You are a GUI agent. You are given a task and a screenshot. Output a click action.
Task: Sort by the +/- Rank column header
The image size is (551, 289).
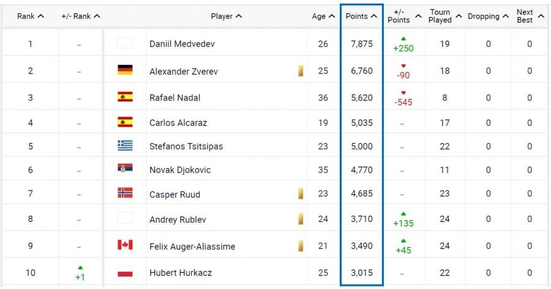(x=81, y=16)
